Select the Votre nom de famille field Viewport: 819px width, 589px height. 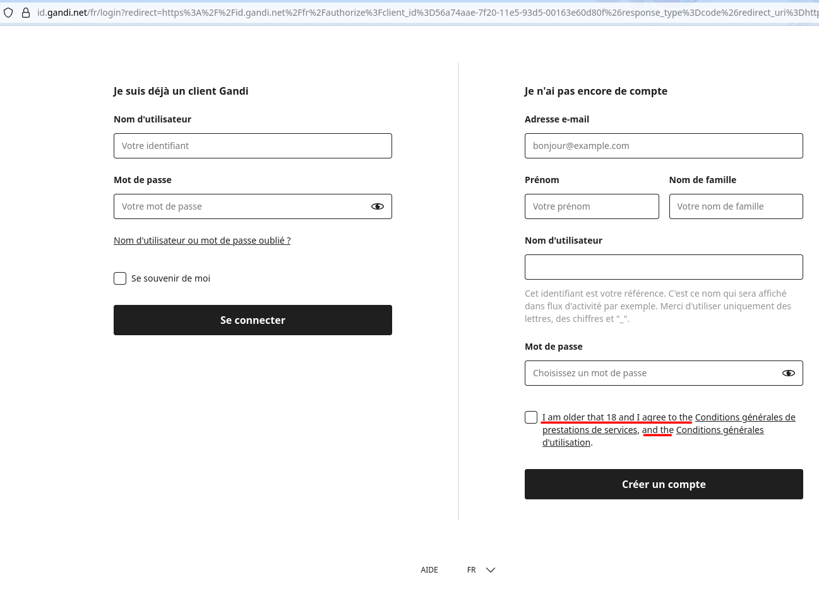pos(736,206)
